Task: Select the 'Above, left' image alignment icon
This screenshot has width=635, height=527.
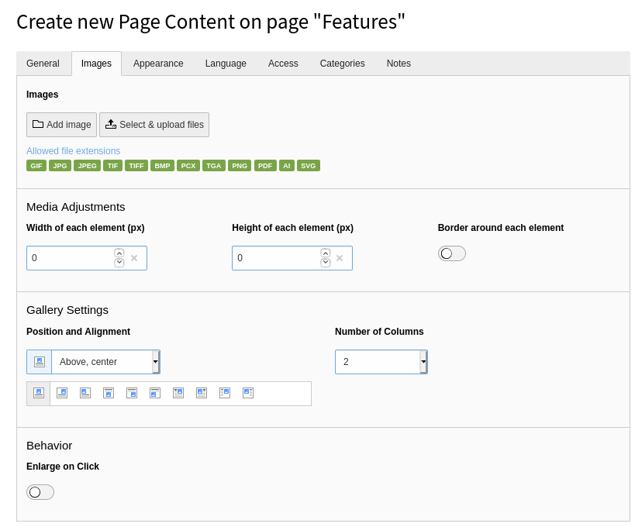Action: [x=85, y=393]
